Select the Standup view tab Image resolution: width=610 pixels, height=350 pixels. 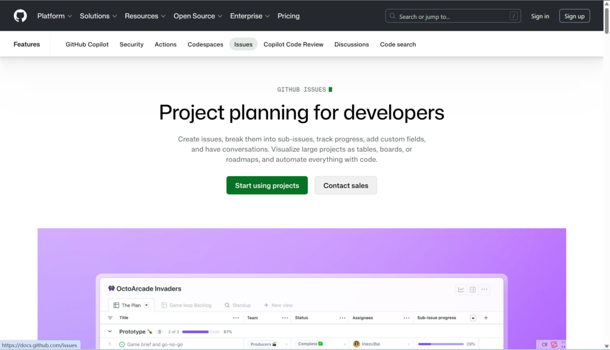click(x=238, y=305)
